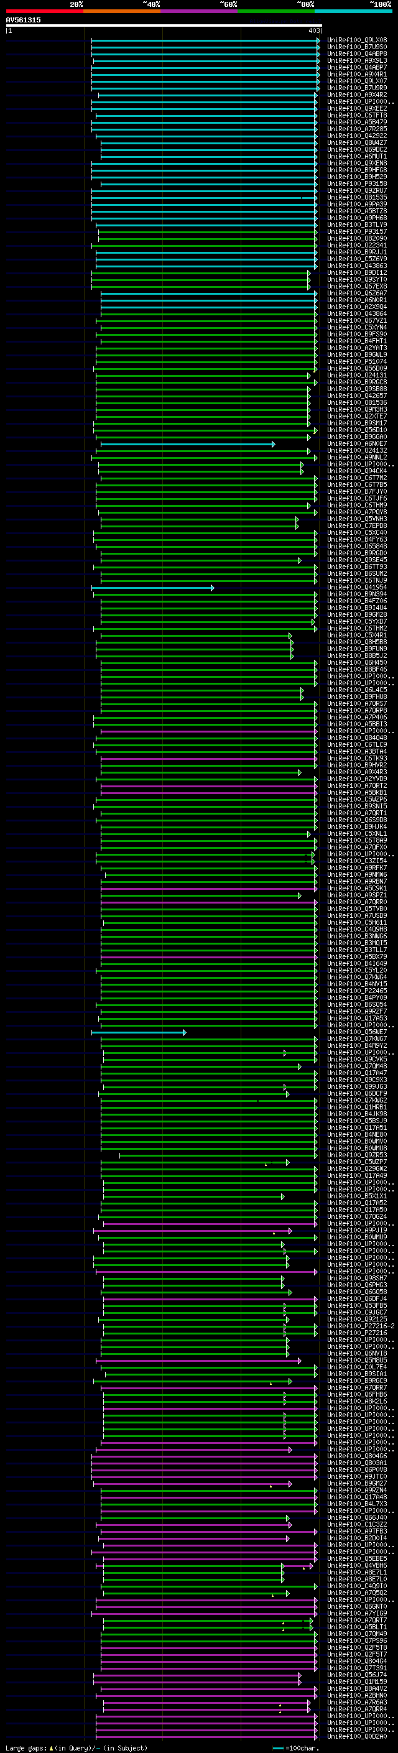The height and width of the screenshot is (1753, 398).
Task: Open hit UniRef100_Q43863
Action: (357, 266)
